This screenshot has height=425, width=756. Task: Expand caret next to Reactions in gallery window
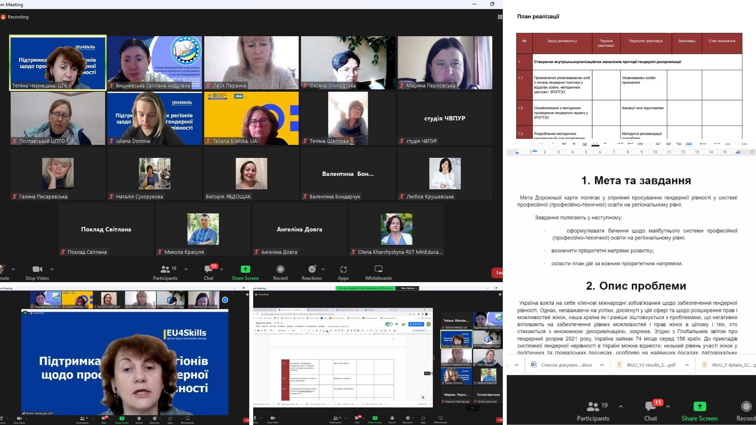click(323, 269)
